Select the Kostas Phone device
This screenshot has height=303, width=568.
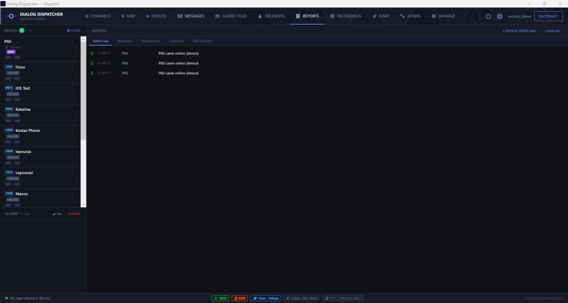(x=40, y=136)
